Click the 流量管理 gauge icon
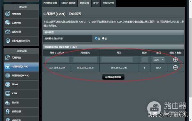 coord(8,32)
